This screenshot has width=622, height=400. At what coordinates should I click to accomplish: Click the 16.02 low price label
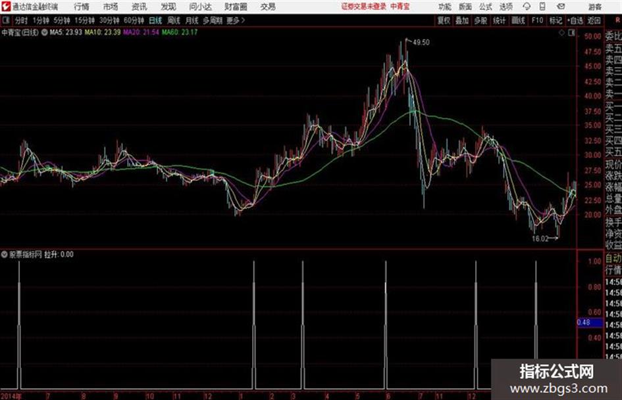[x=540, y=239]
